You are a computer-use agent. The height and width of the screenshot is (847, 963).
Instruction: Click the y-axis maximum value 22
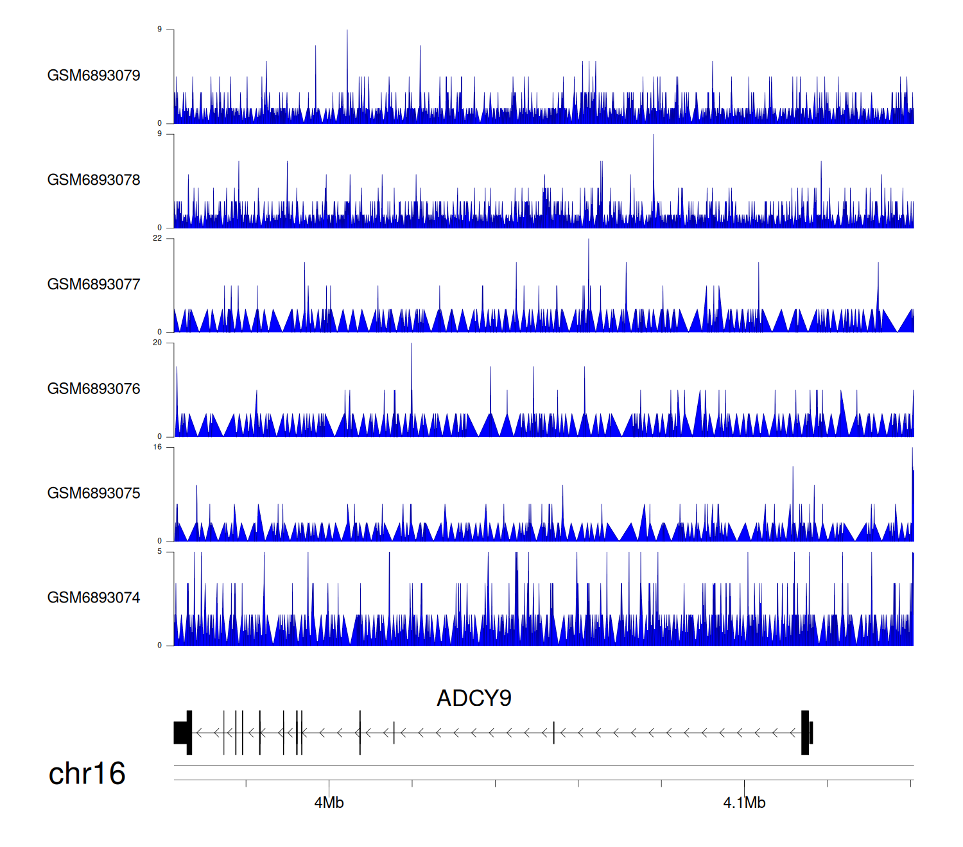coord(157,238)
